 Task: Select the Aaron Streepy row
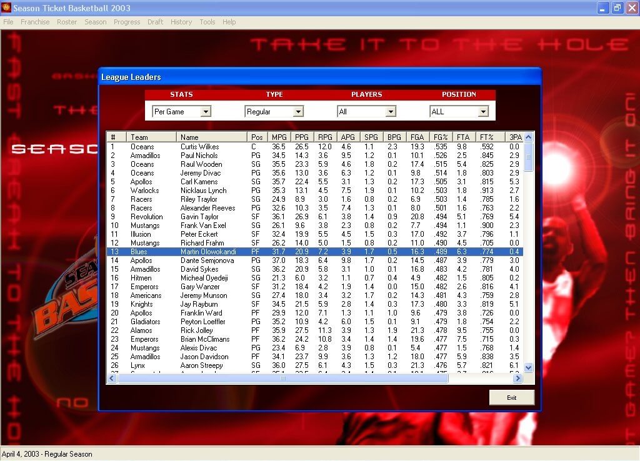click(315, 365)
